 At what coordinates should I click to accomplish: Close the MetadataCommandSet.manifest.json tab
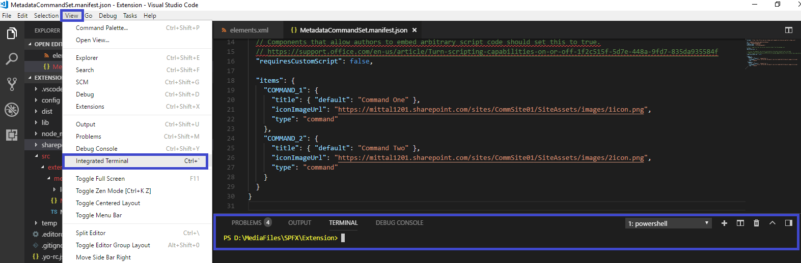tap(415, 30)
